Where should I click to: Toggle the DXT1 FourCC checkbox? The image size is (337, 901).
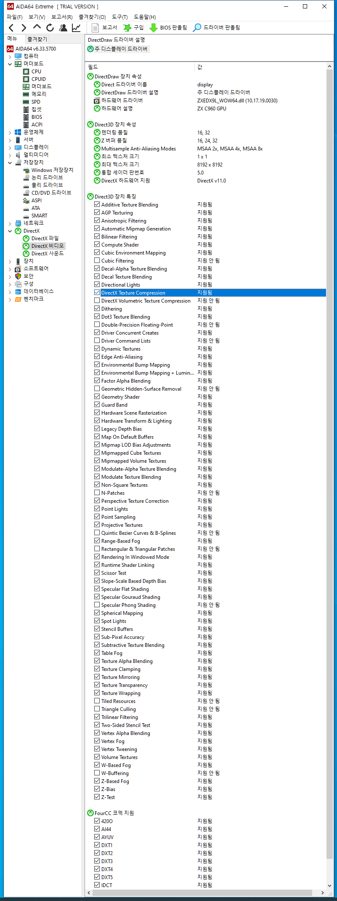(x=97, y=845)
